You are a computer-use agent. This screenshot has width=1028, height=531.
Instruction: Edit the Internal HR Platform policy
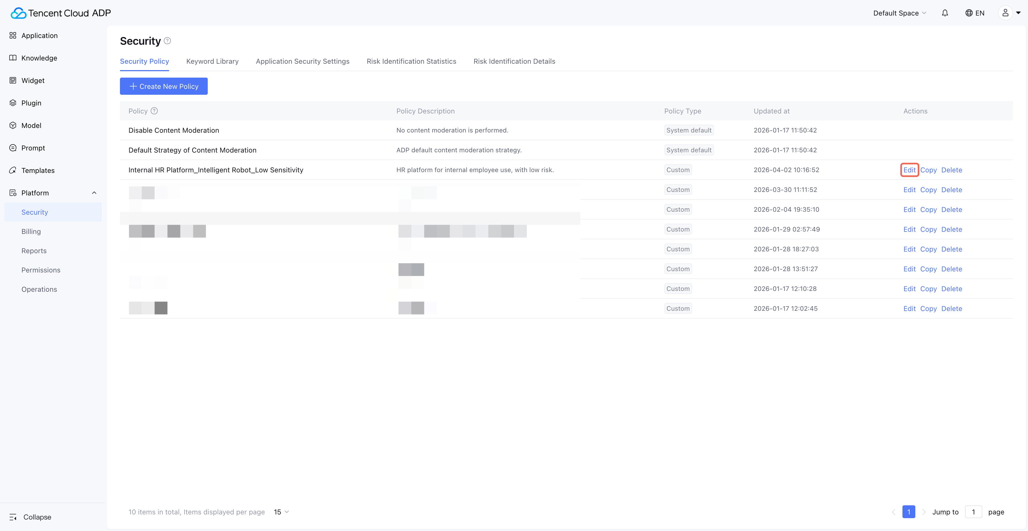(909, 170)
